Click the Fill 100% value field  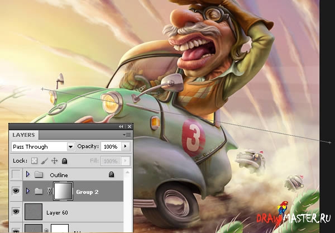coord(111,161)
